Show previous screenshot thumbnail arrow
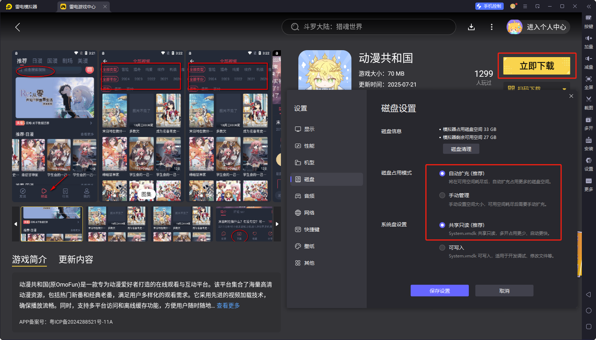This screenshot has height=340, width=596. pos(15,224)
